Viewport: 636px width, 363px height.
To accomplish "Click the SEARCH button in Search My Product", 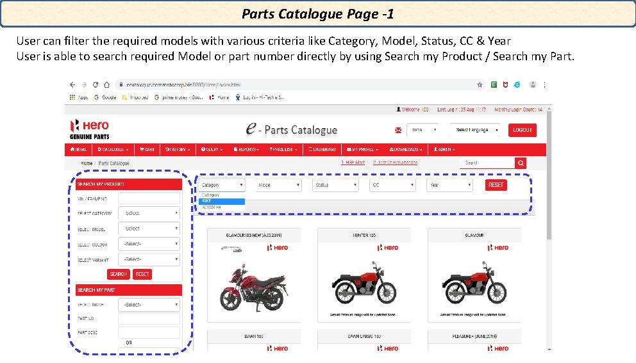I will (119, 274).
